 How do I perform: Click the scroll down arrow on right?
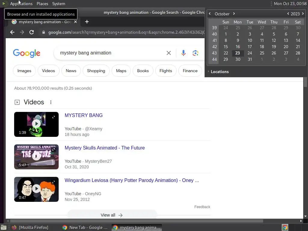(305, 216)
